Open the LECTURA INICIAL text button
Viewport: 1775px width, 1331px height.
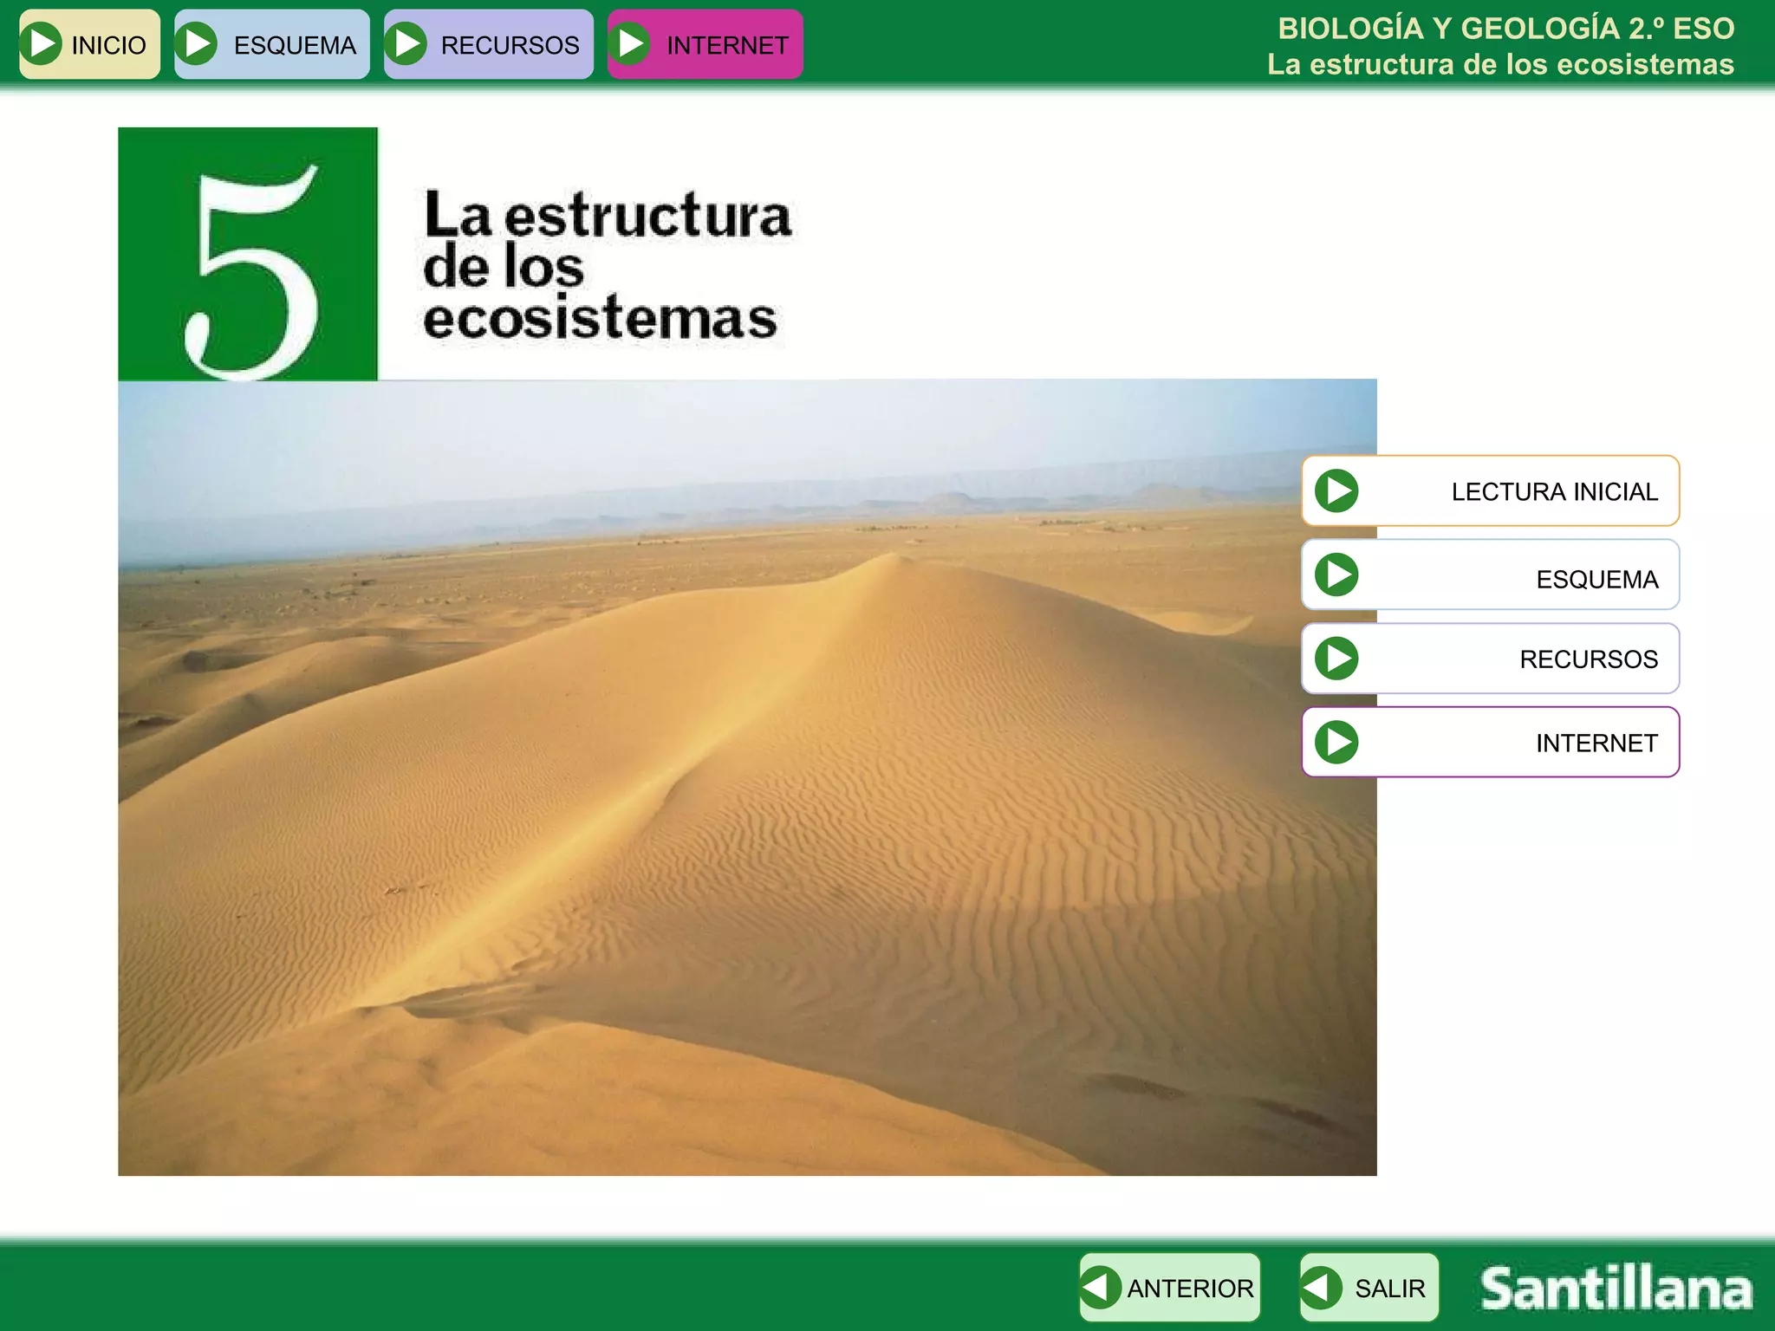pyautogui.click(x=1554, y=491)
